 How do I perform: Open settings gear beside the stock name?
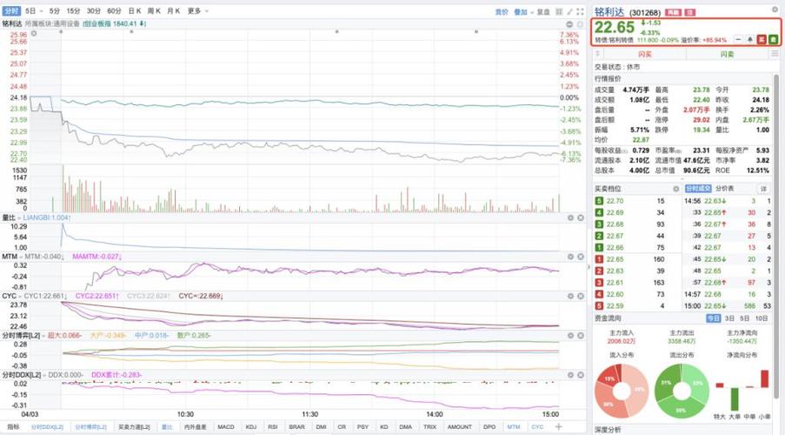[775, 10]
